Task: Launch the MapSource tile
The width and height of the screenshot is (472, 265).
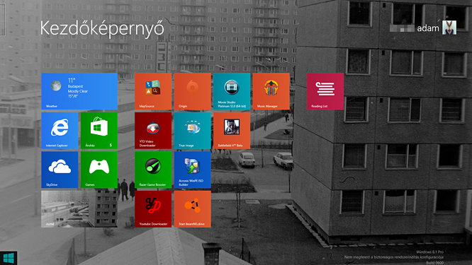Action: coord(153,91)
